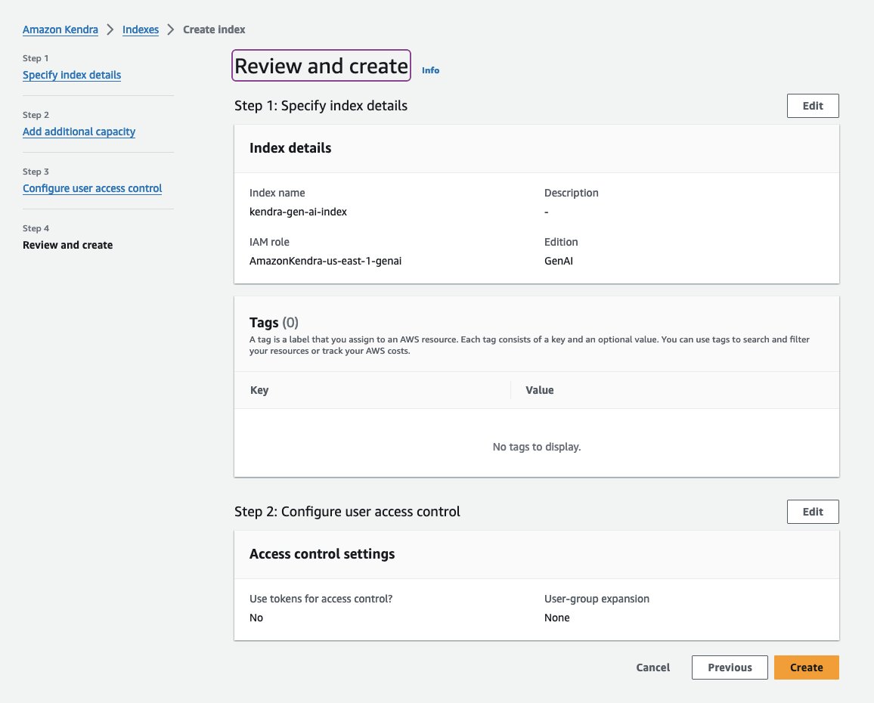Open Step 1 Specify index details
Screen dimensions: 874x703
72,75
